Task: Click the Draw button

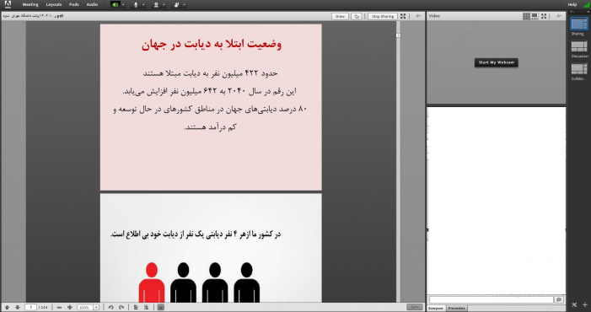Action: pos(340,16)
